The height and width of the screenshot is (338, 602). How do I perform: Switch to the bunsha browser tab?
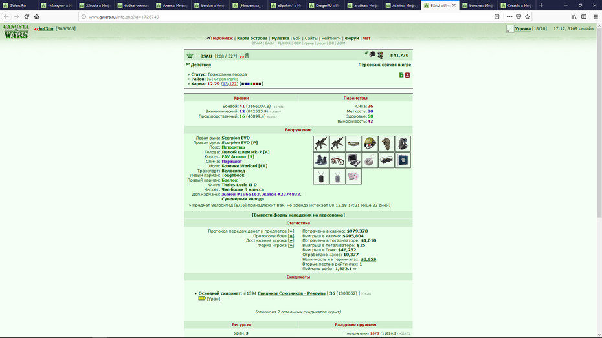pos(478,5)
